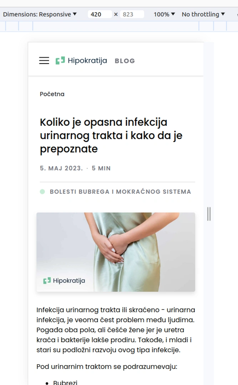Go to the BLOG section
The width and height of the screenshot is (238, 385).
tap(125, 61)
